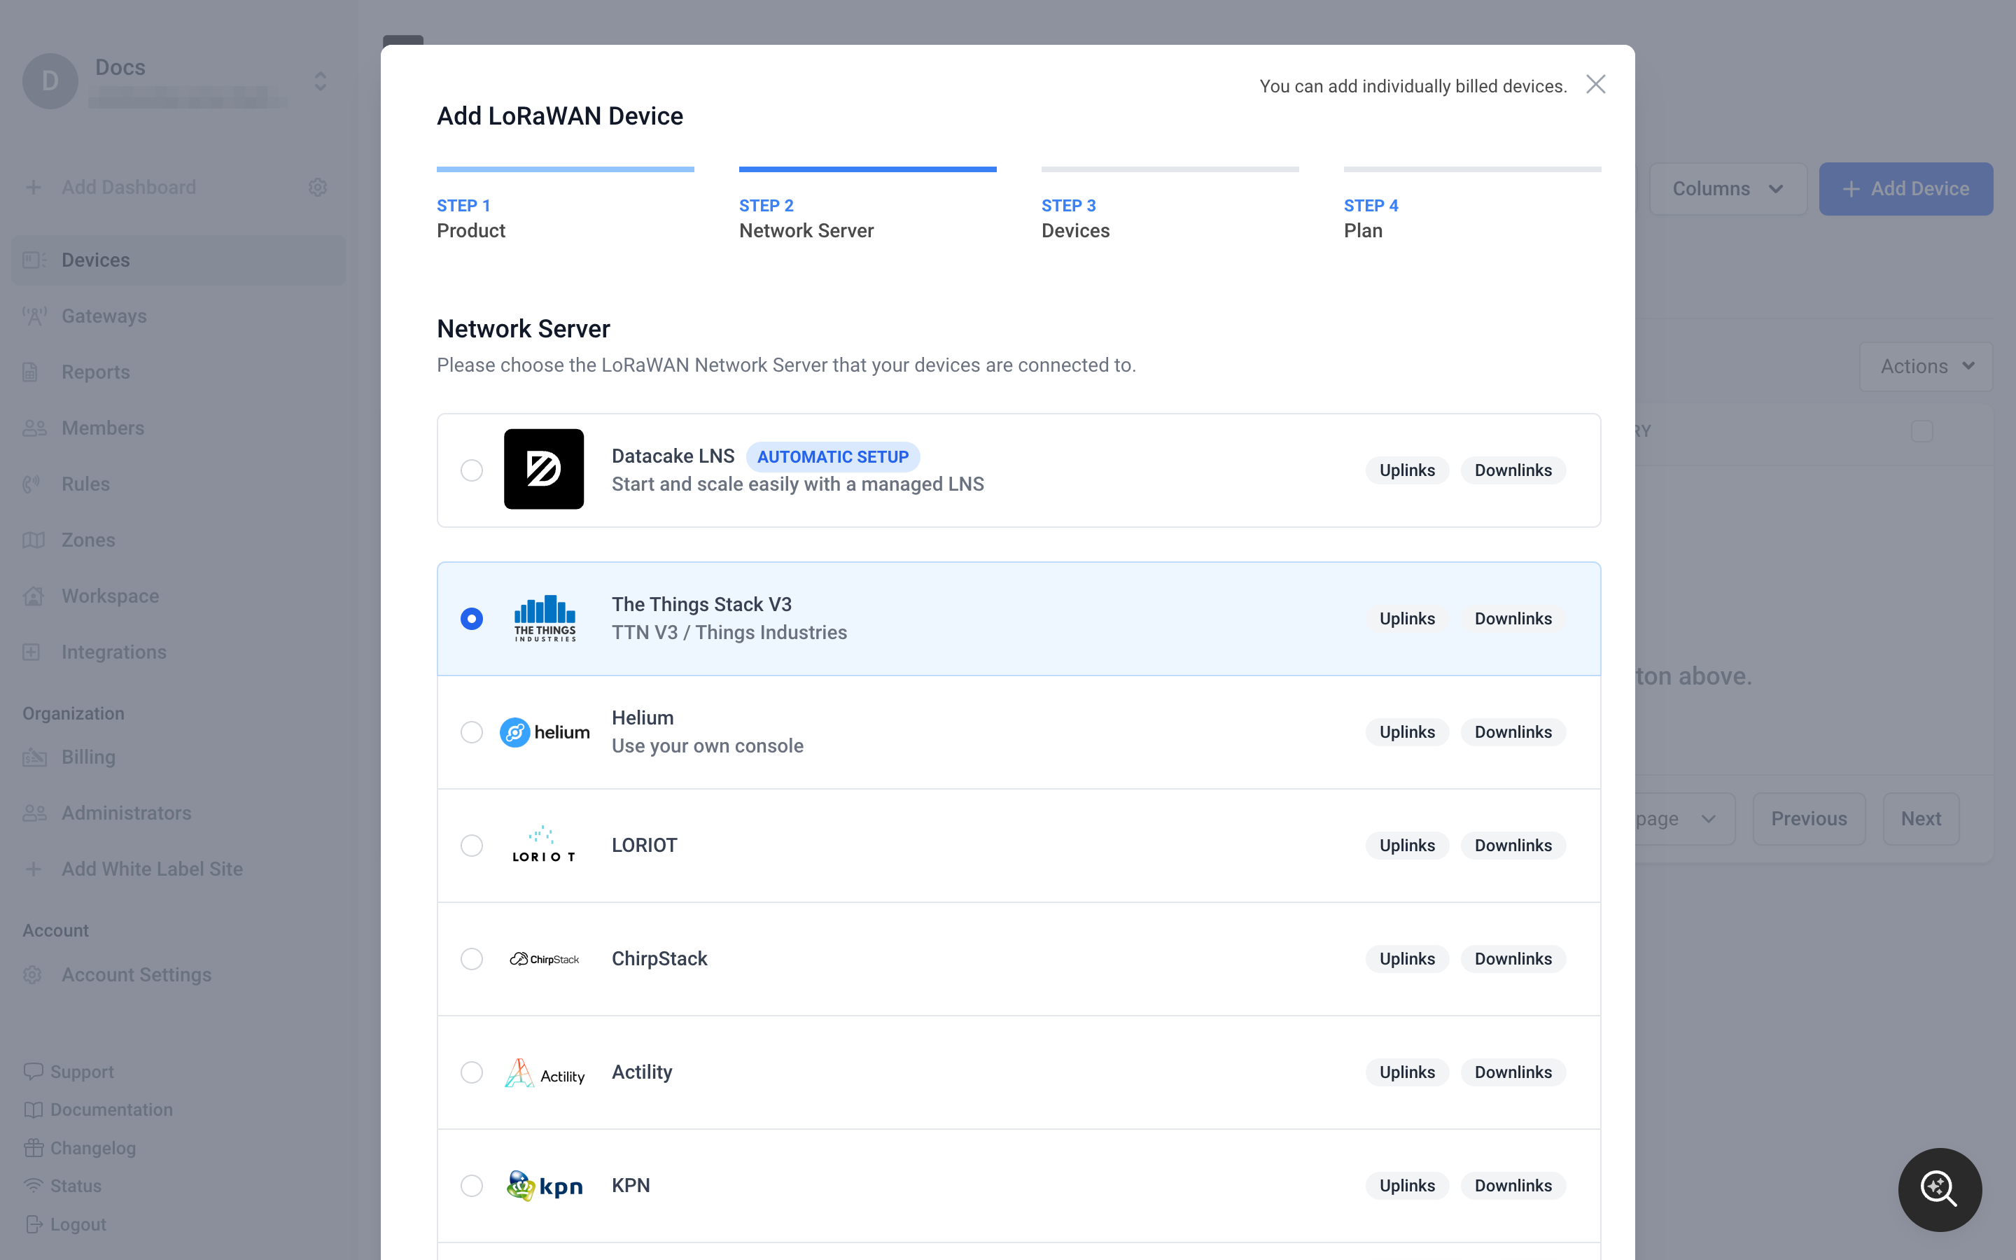Close the Add LoRaWAN Device dialog
The width and height of the screenshot is (2016, 1260).
click(1595, 84)
